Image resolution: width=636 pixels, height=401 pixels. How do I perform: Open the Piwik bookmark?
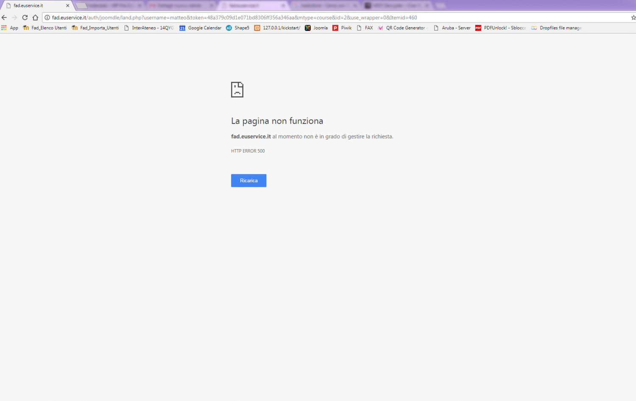342,28
